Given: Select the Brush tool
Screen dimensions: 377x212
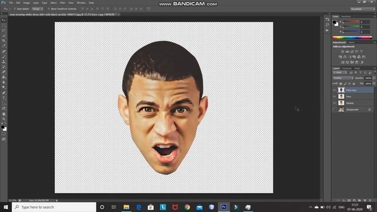Looking at the screenshot, I should (4, 57).
